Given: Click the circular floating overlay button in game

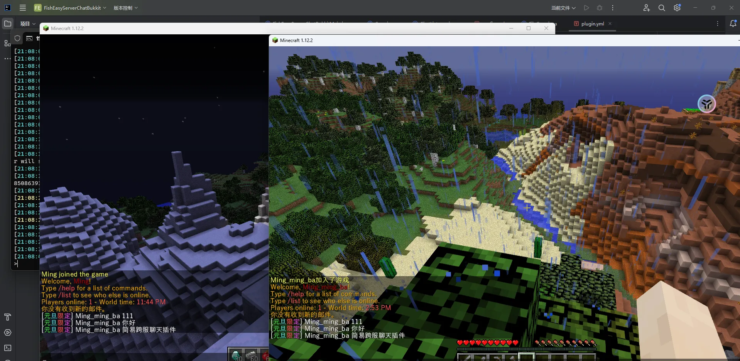Looking at the screenshot, I should coord(707,104).
